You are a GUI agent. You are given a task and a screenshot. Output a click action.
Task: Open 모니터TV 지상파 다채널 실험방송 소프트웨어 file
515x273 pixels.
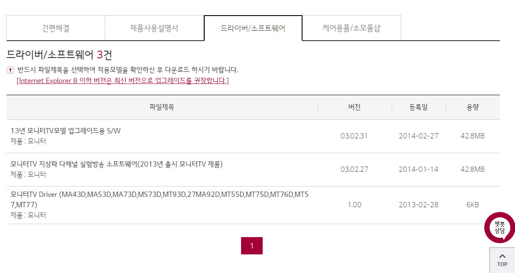coord(116,164)
